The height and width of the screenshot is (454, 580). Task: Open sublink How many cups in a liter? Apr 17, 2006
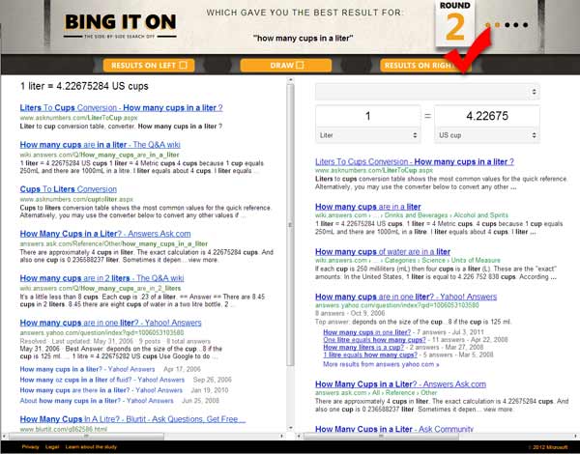click(x=87, y=369)
